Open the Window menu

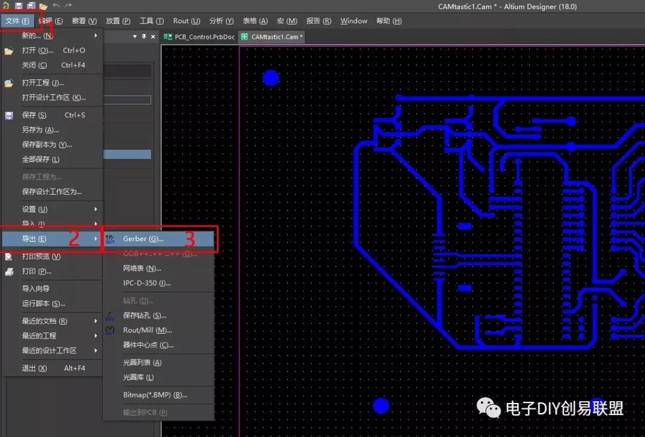tap(354, 20)
